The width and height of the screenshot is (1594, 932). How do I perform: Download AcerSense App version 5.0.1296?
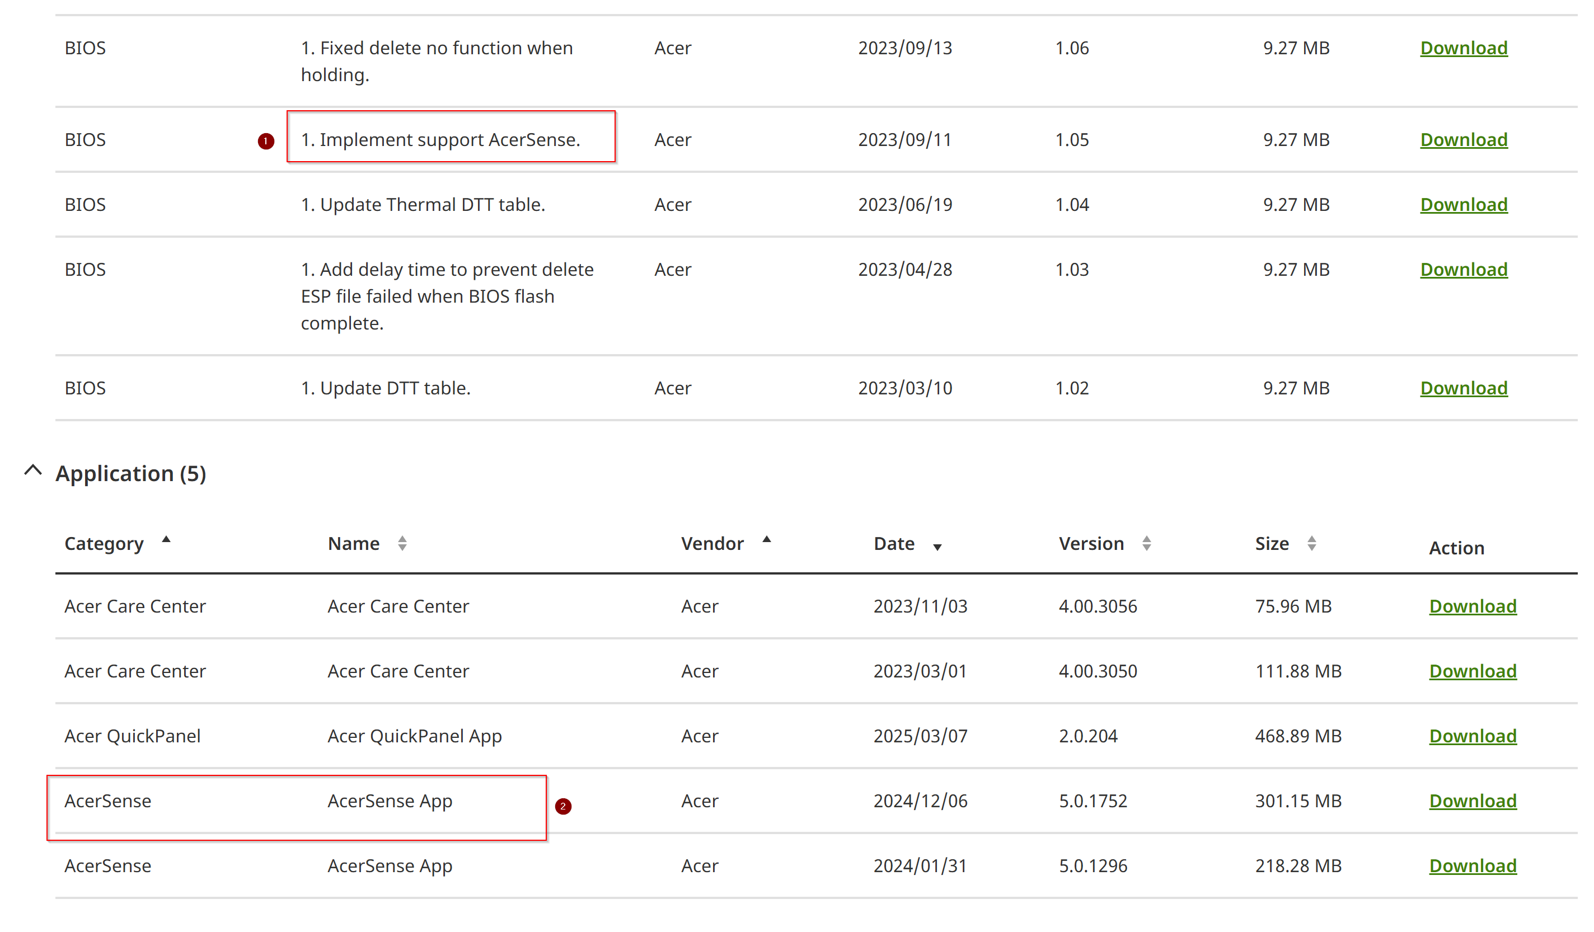coord(1473,866)
